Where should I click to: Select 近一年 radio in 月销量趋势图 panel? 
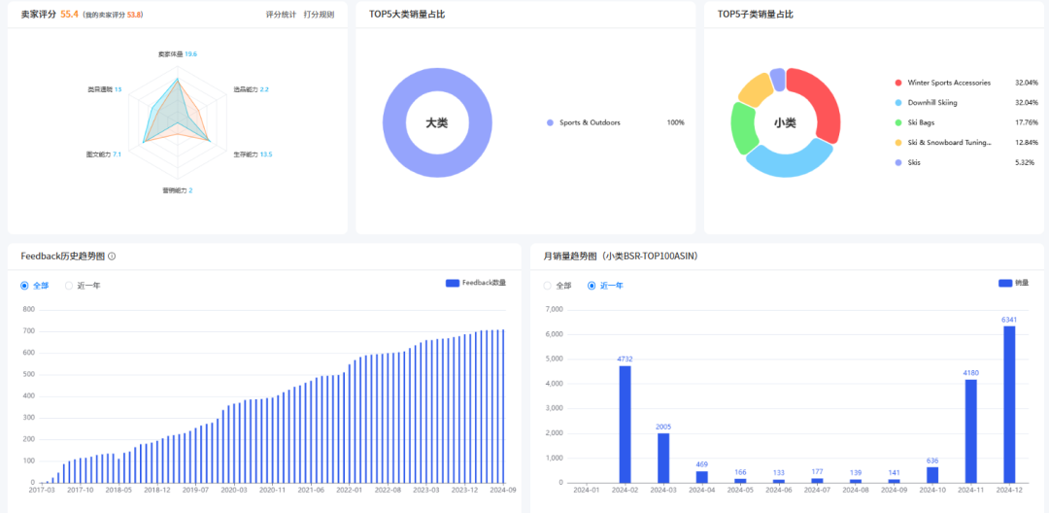click(x=592, y=286)
